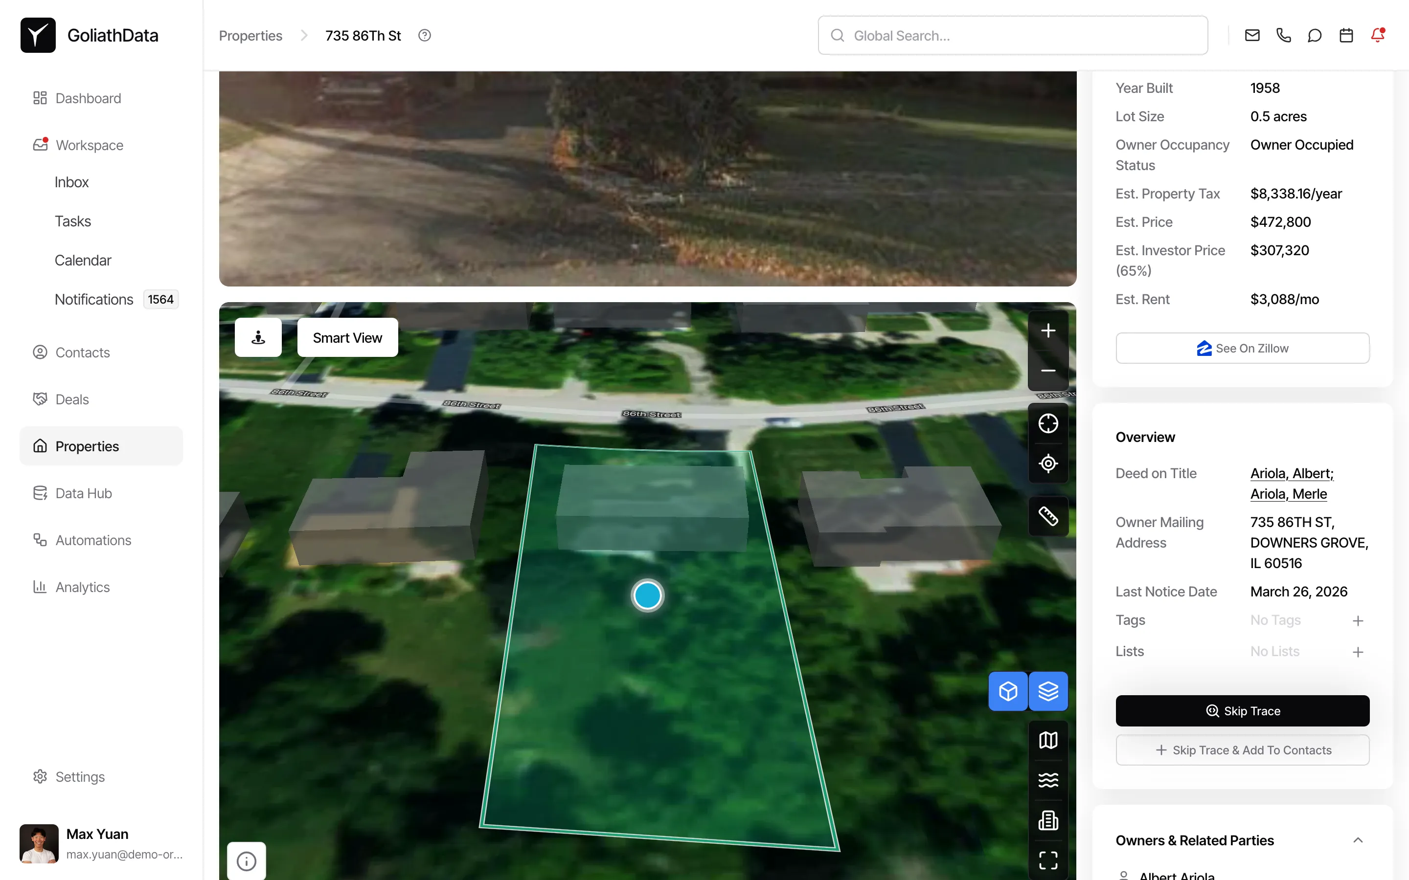Click the Global Search field
The width and height of the screenshot is (1409, 880).
pos(1013,36)
